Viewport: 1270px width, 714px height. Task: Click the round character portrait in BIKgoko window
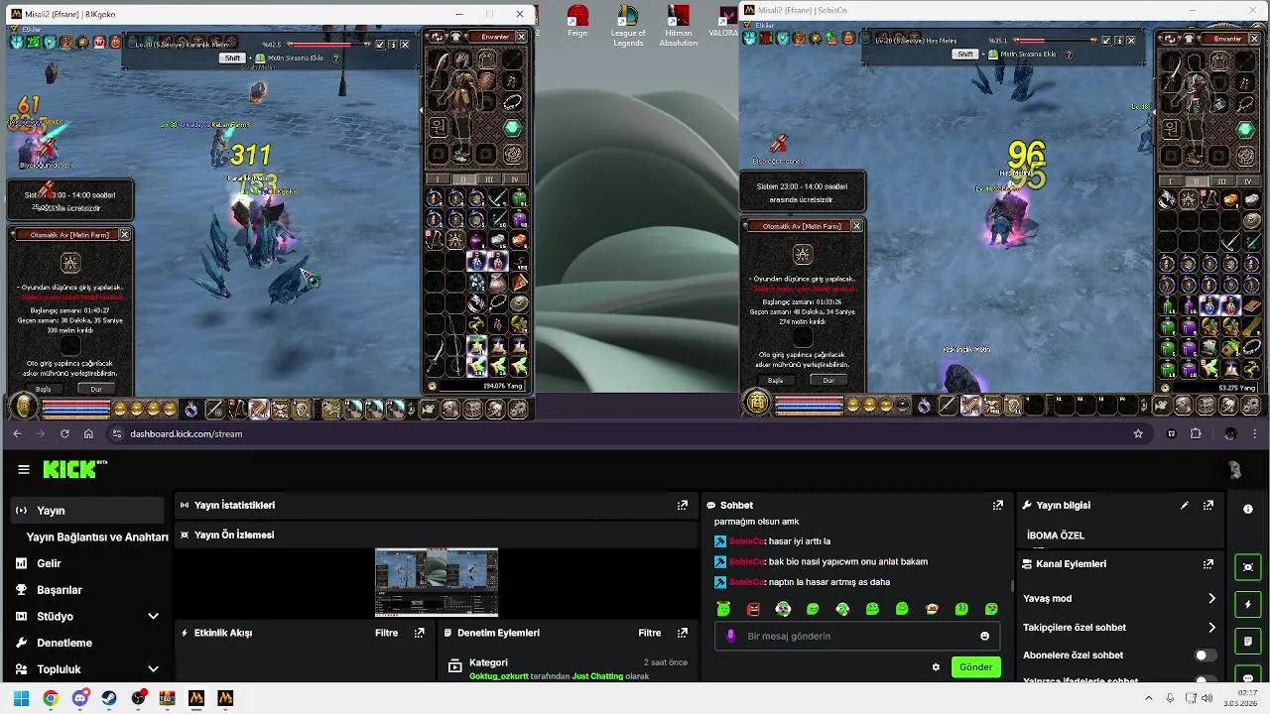pos(23,408)
